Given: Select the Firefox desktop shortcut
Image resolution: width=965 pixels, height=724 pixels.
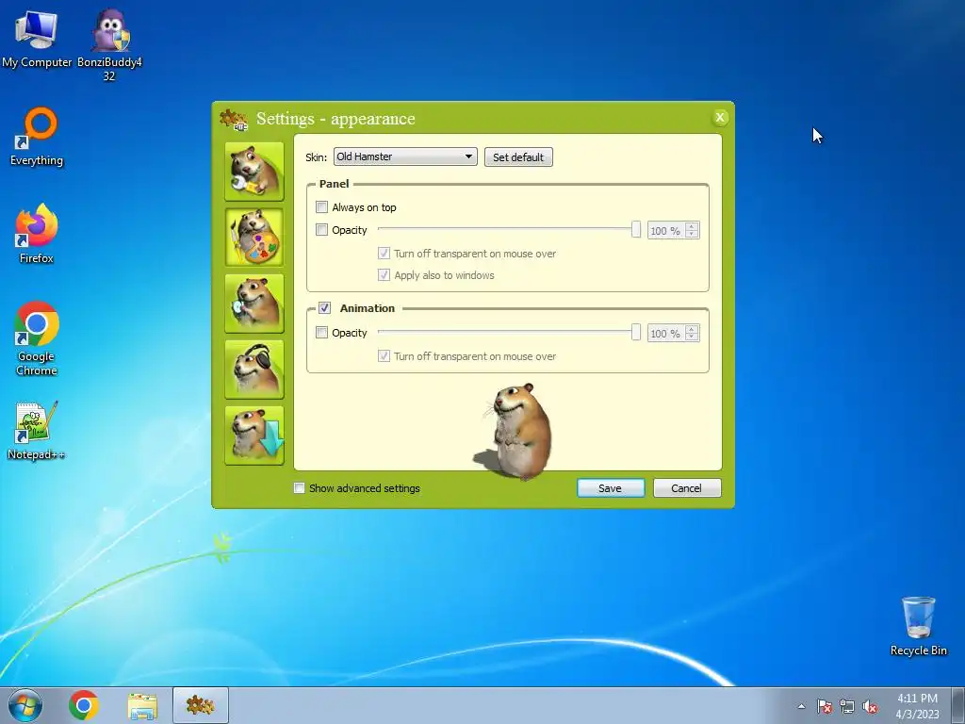Looking at the screenshot, I should (x=37, y=234).
